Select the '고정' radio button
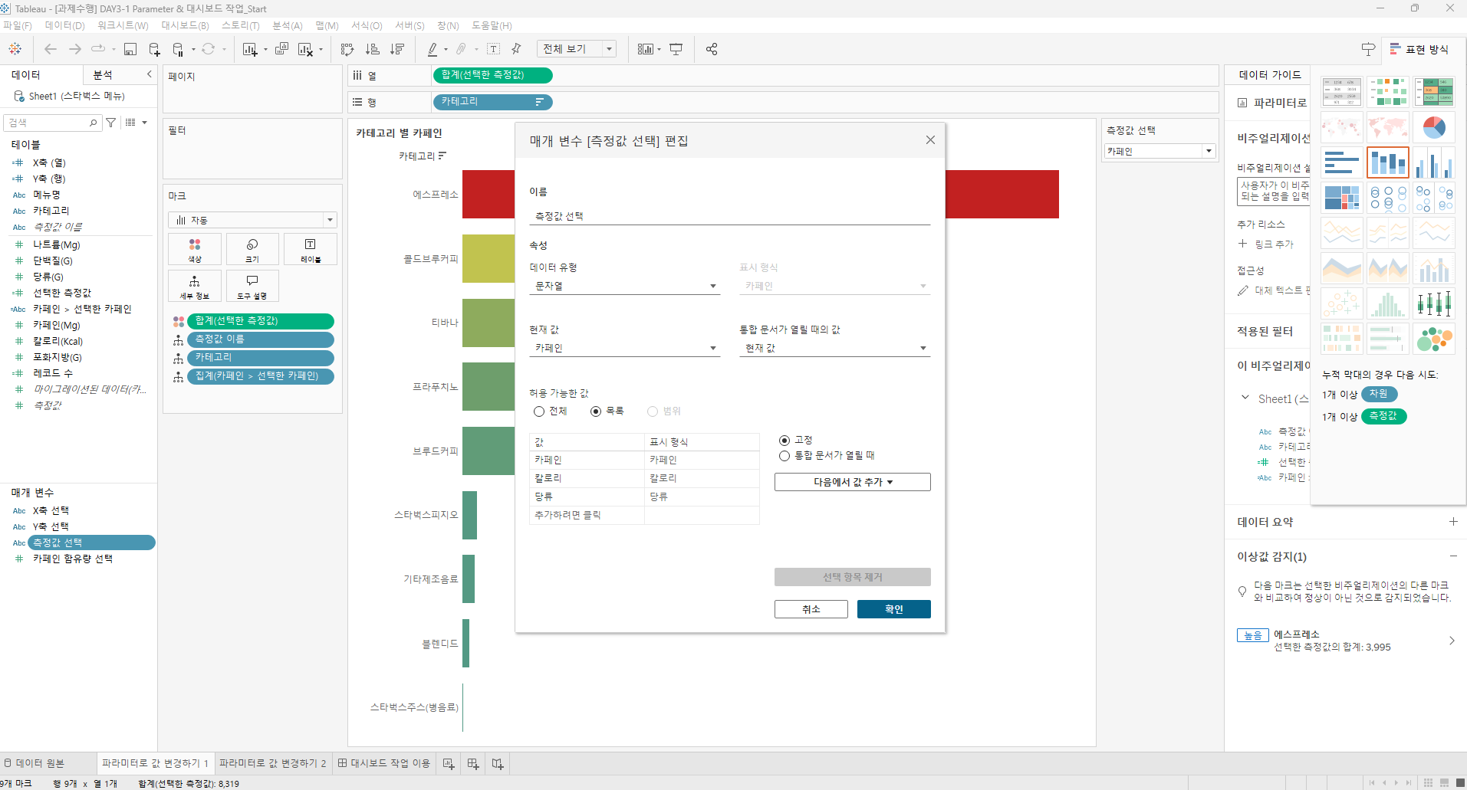The width and height of the screenshot is (1467, 790). [784, 440]
